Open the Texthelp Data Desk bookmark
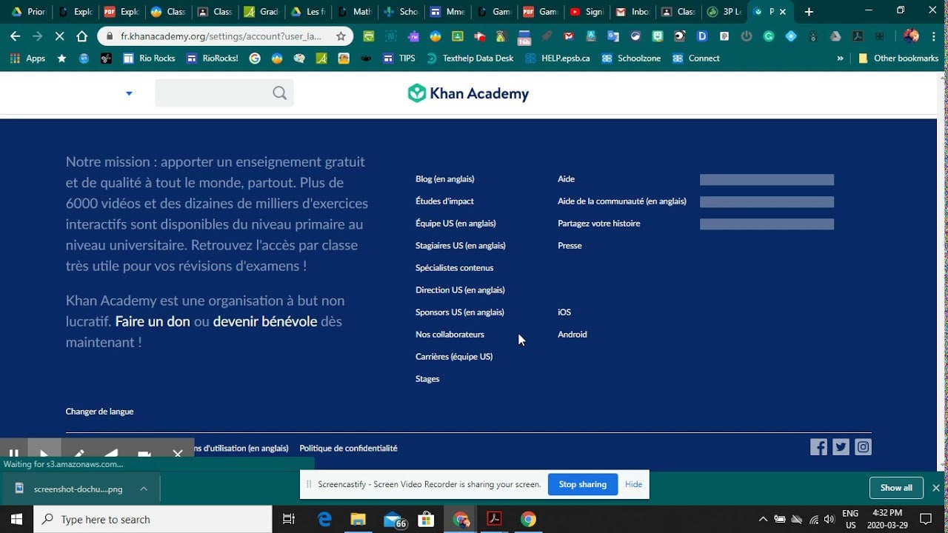948x533 pixels. [x=470, y=58]
